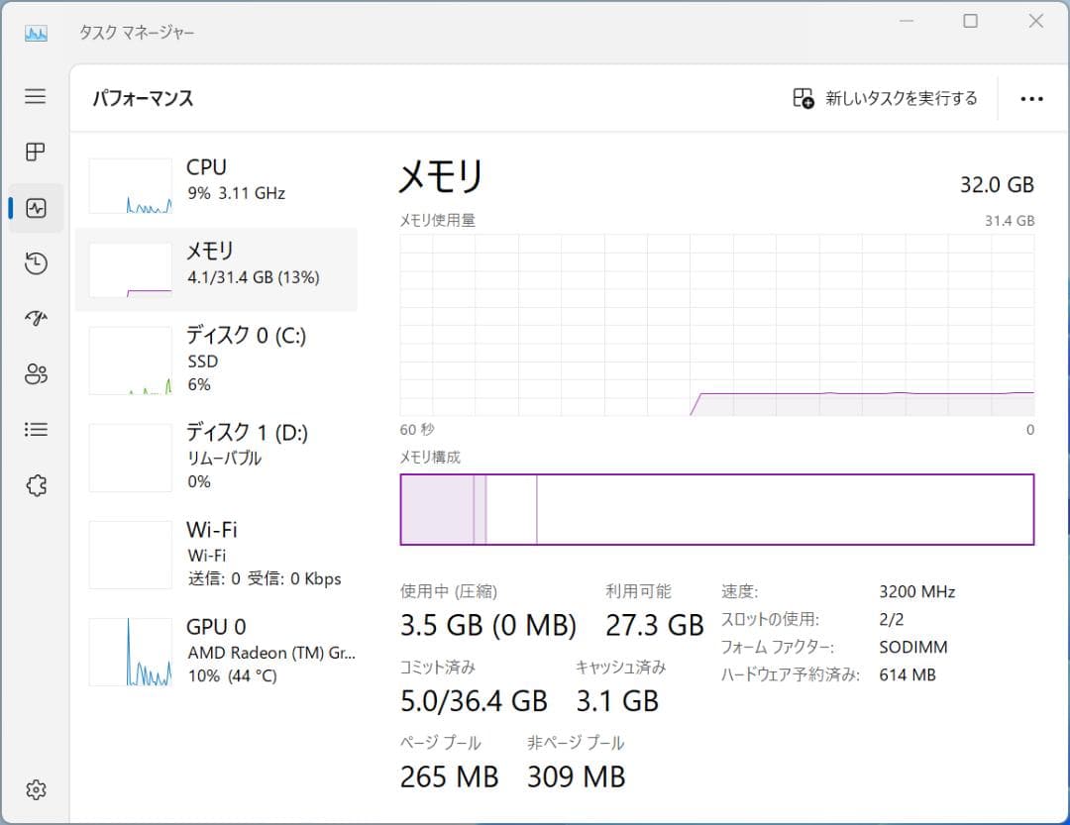Click the Task Manager icon in the title bar

(35, 33)
